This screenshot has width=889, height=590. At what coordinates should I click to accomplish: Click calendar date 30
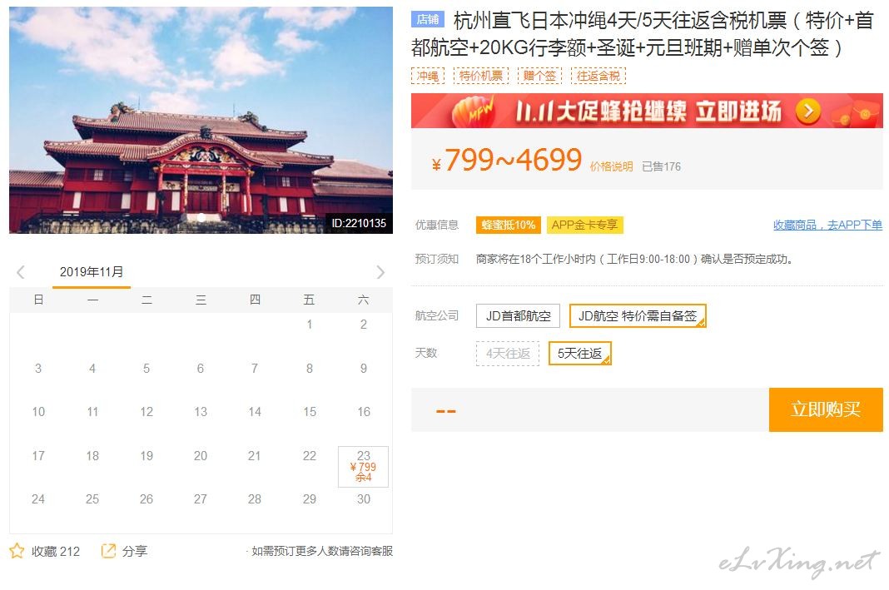364,498
